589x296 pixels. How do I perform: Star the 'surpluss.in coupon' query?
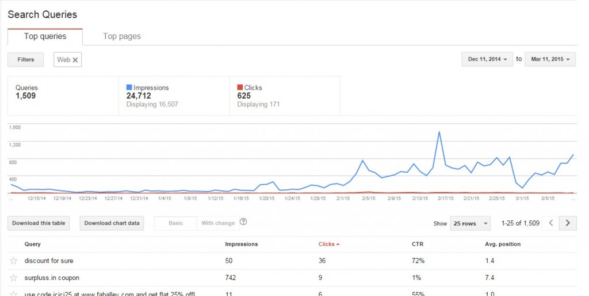point(14,278)
